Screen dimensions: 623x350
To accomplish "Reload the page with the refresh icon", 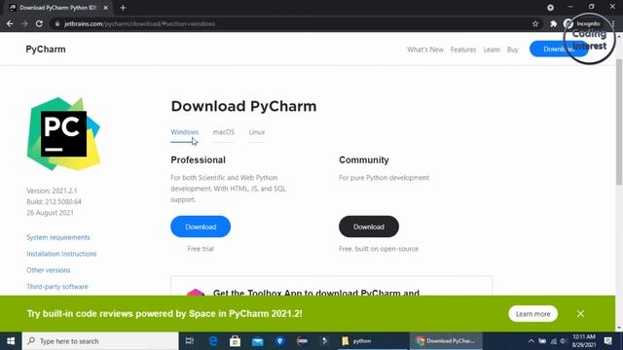I will point(39,23).
